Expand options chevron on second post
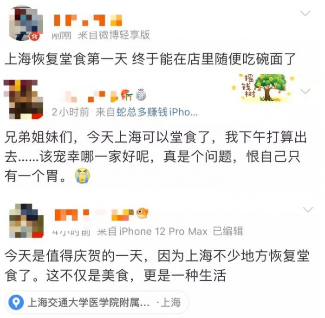 (x=305, y=91)
